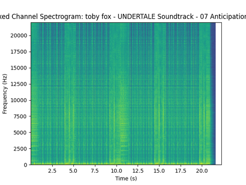Click the 17500 frequency tick label
This screenshot has height=185, width=246.
click(x=19, y=52)
